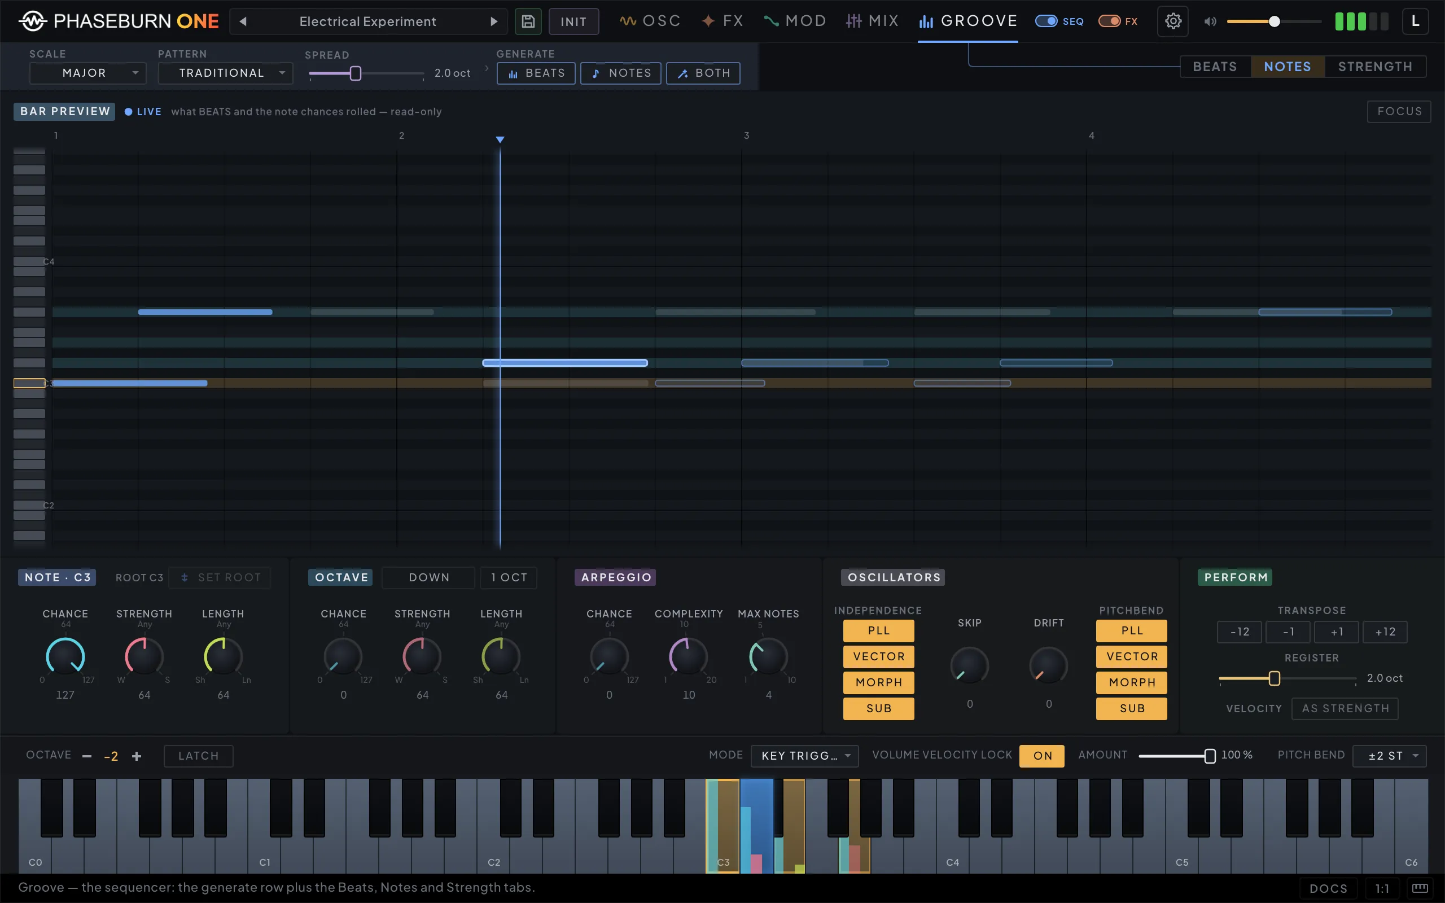Generate notes with the NOTES button
Viewport: 1445px width, 903px height.
[x=621, y=73]
